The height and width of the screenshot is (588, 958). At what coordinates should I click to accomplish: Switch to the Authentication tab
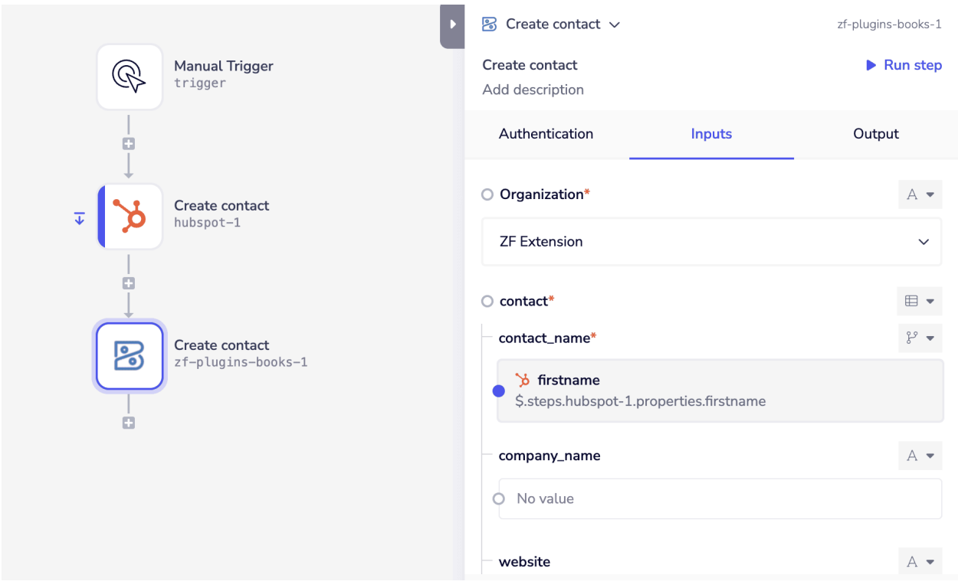(x=546, y=134)
